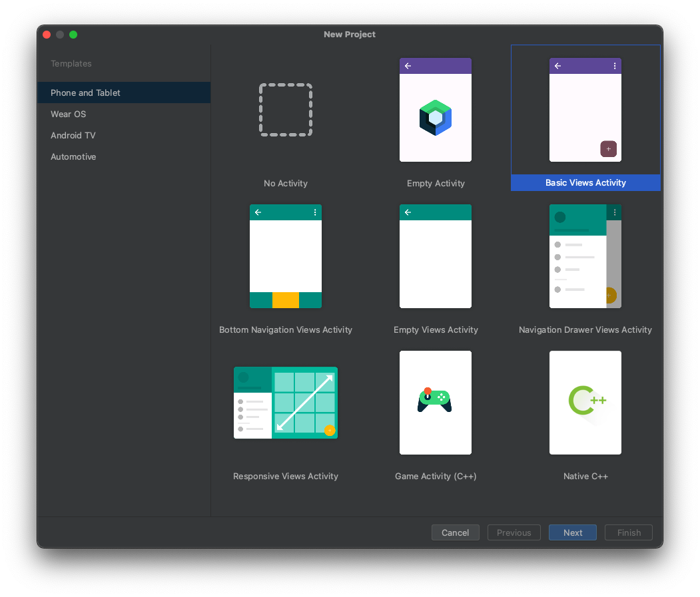This screenshot has height=597, width=700.
Task: Select the Basic Views Activity preview
Action: (585, 110)
